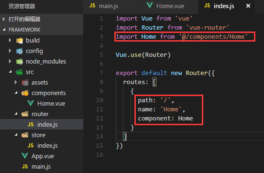Click the JS icon of store index.js
Viewport: 264px width, 173px height.
point(31,145)
